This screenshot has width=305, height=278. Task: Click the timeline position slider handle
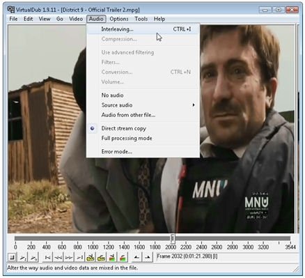point(173,238)
